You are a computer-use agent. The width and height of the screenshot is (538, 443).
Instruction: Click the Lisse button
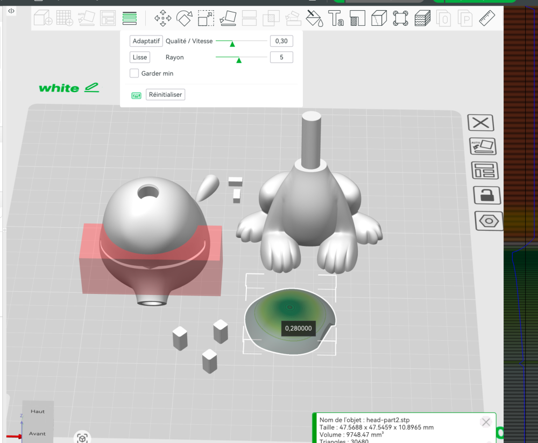[140, 57]
